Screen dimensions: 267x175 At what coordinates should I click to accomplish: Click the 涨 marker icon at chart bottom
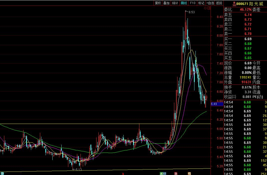click(x=176, y=173)
